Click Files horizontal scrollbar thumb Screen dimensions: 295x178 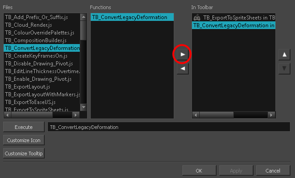coord(32,115)
